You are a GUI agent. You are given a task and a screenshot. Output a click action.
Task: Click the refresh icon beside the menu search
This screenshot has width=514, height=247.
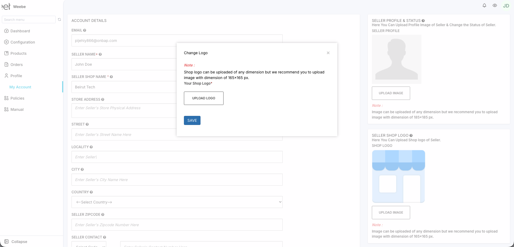pos(59,19)
